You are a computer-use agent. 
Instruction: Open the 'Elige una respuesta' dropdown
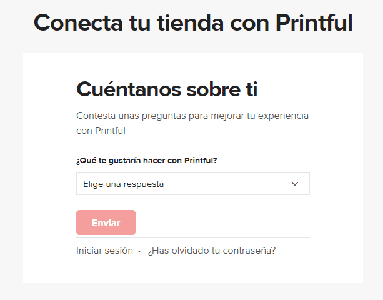coord(192,184)
